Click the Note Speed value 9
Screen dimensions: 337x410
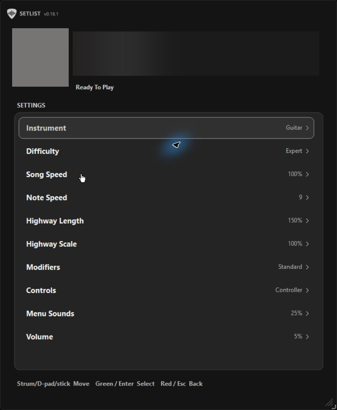[301, 197]
